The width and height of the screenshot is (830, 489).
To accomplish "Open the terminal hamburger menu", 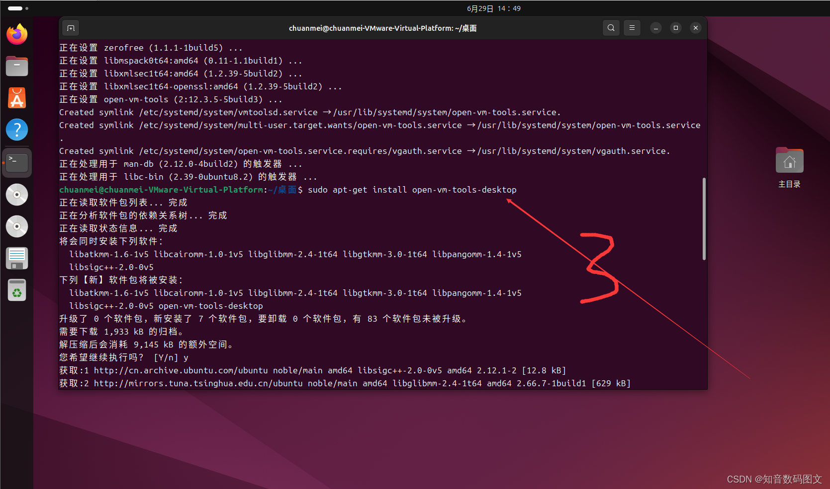I will coord(632,28).
